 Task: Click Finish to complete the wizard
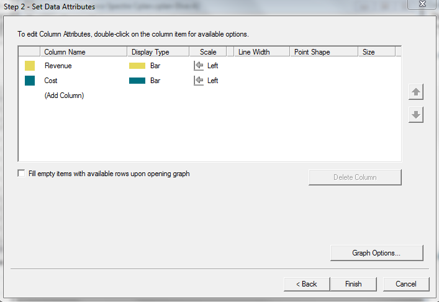tap(353, 284)
